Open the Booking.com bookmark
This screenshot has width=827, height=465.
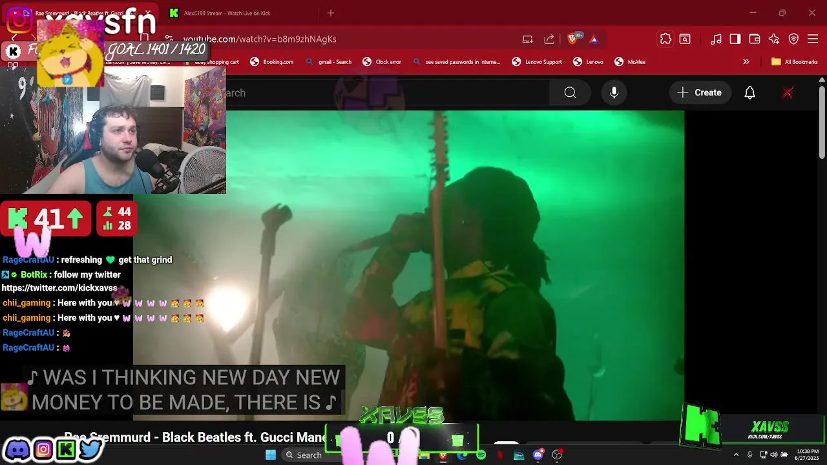pos(271,62)
